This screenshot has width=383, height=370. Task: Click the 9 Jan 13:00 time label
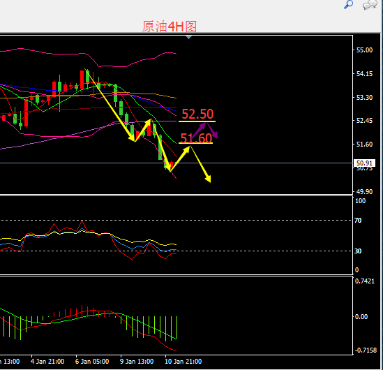(137, 362)
